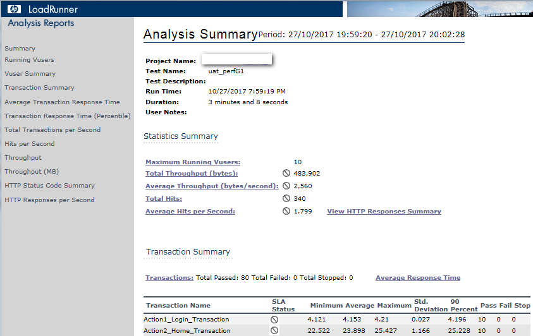The image size is (533, 336).
Task: Open View HTTP Responses Summary link
Action: (384, 211)
